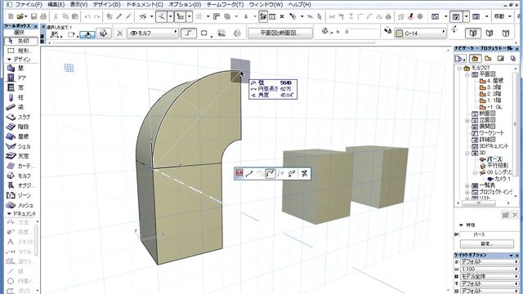Click the パース name field in properties
The width and height of the screenshot is (523, 294).
point(489,234)
